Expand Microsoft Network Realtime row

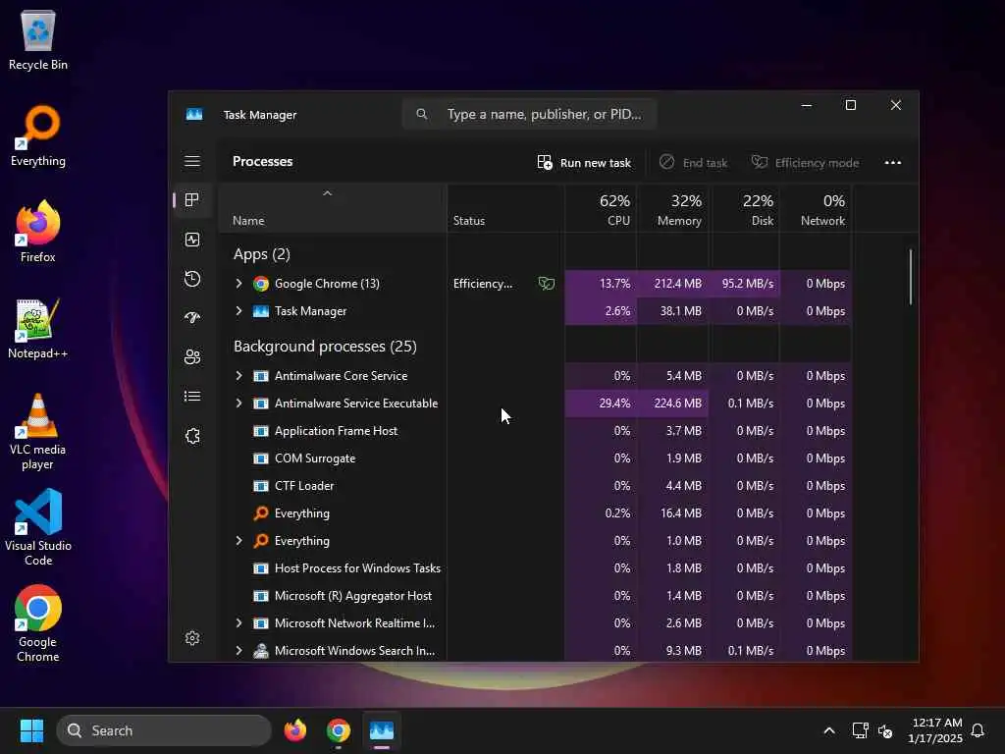(x=238, y=623)
